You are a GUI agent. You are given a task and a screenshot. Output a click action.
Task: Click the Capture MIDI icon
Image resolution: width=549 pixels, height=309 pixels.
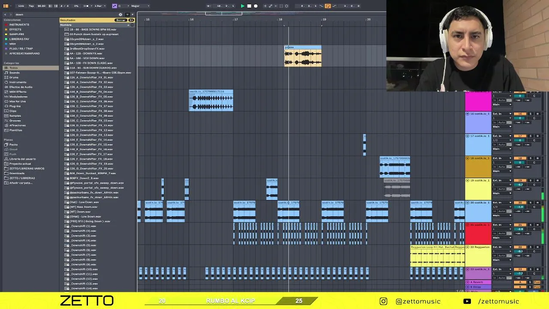click(281, 6)
